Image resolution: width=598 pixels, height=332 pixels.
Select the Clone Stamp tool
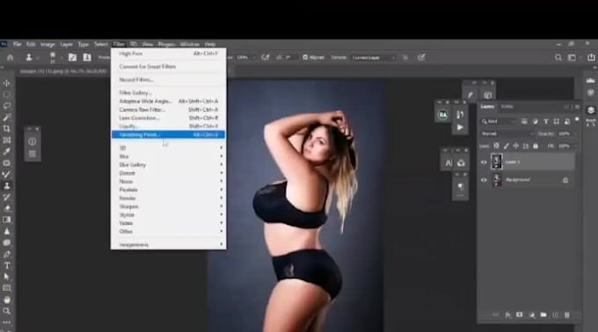tap(6, 186)
